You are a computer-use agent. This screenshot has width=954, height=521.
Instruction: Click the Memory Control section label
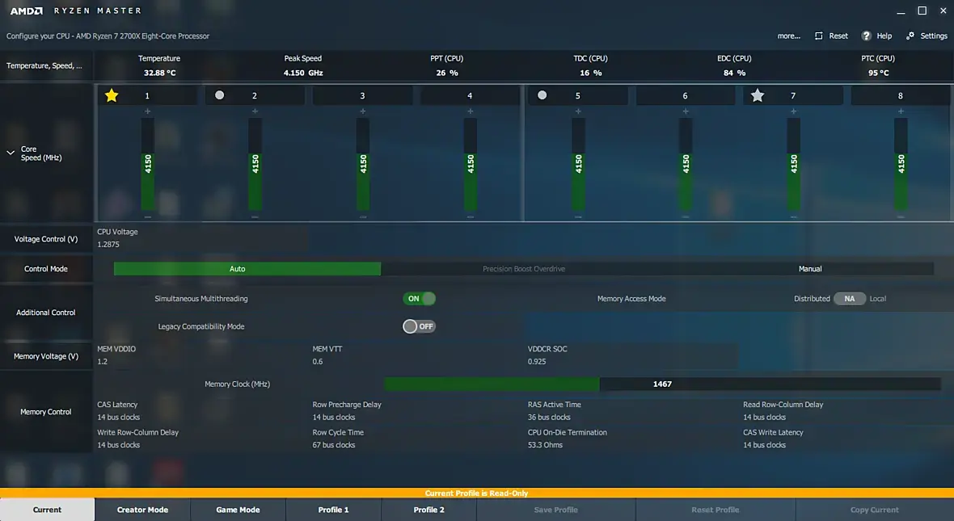point(45,412)
